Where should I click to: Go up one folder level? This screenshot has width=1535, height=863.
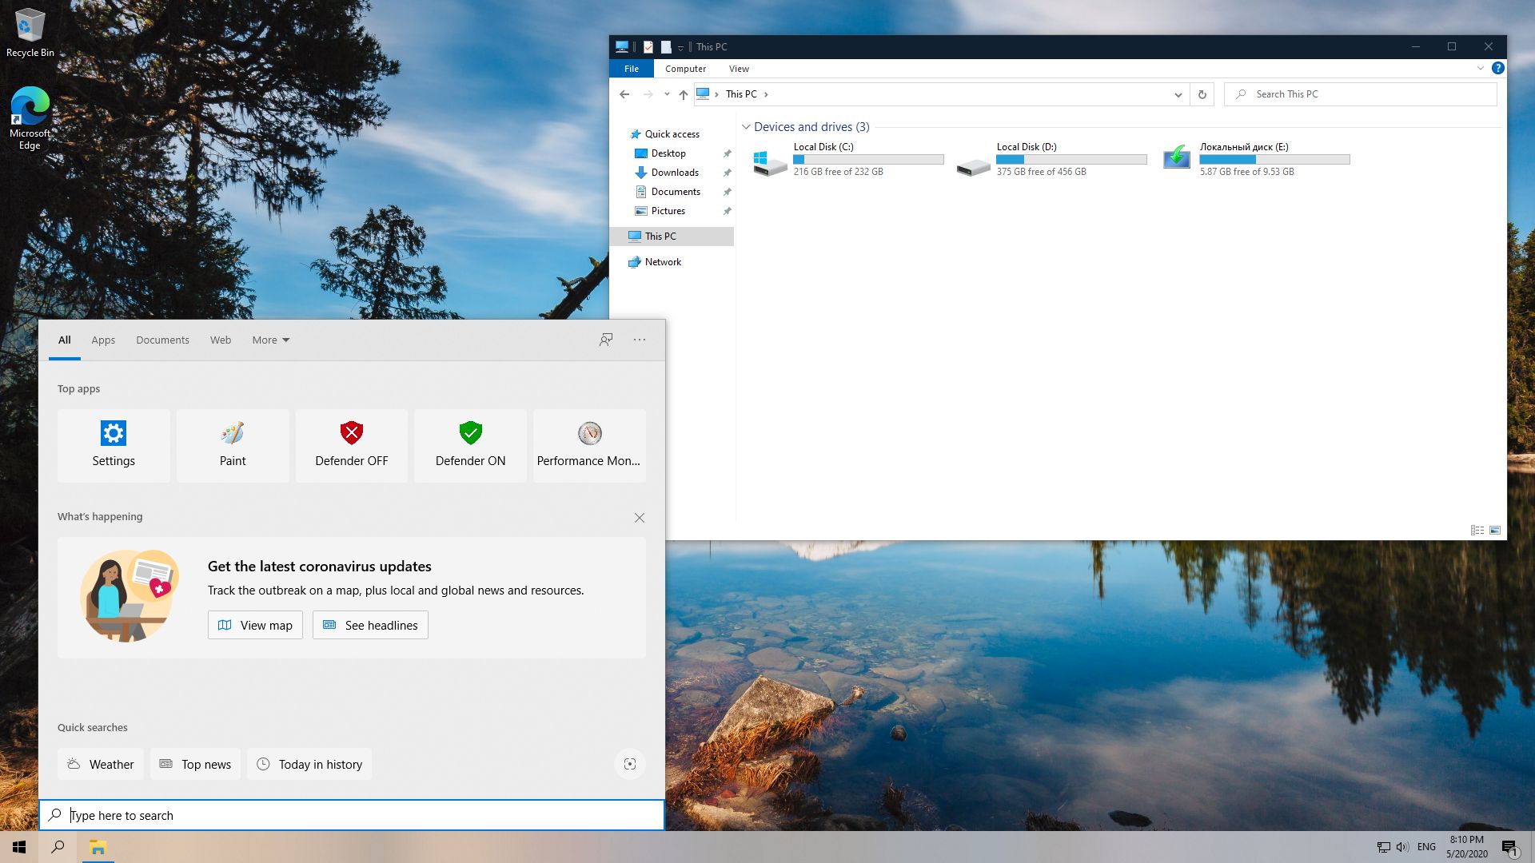click(683, 94)
